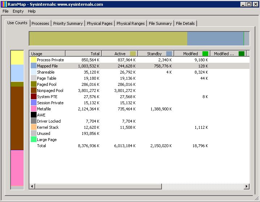Select the Shareable row label
Viewport: 260px width, 202px height.
click(x=46, y=72)
